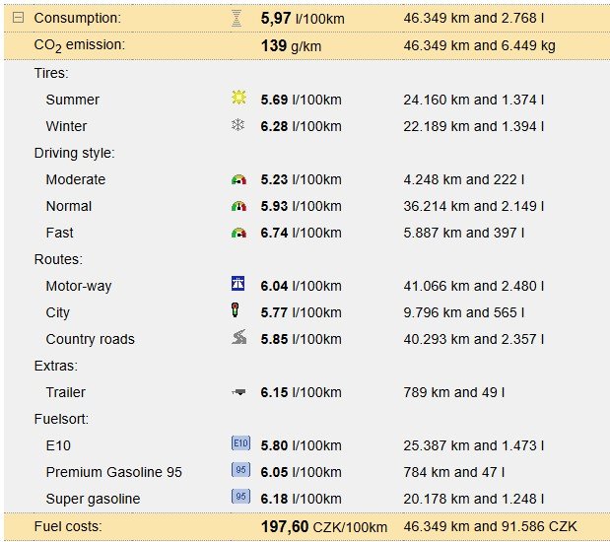Click the Super gasoline label
Viewport: 610px width, 542px height.
click(x=93, y=499)
